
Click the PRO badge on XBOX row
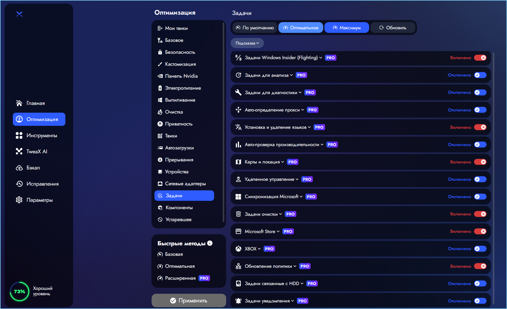point(269,249)
